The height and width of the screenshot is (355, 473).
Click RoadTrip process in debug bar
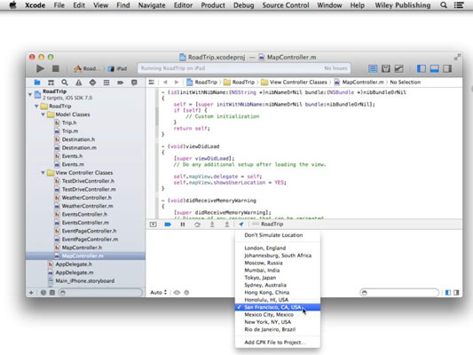pyautogui.click(x=268, y=225)
